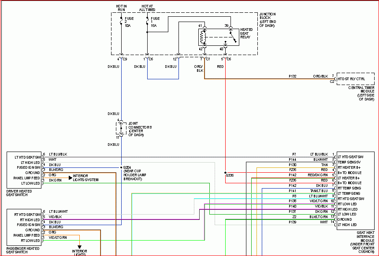
Task: Select the P138 circuit label
Action: tap(293, 201)
